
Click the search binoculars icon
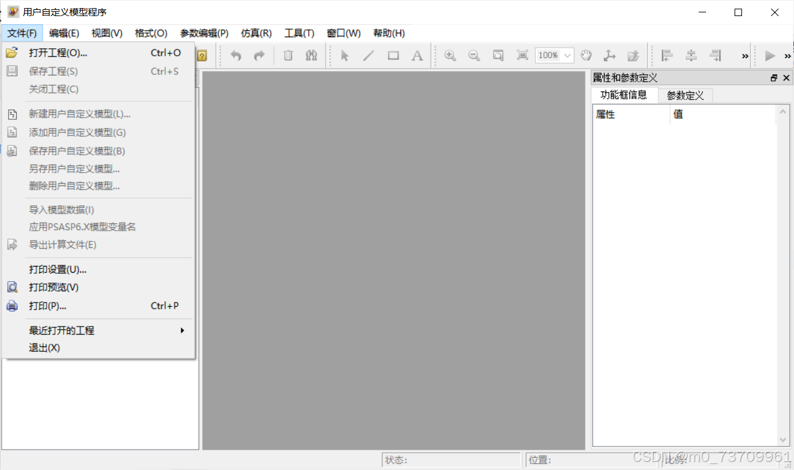click(311, 55)
